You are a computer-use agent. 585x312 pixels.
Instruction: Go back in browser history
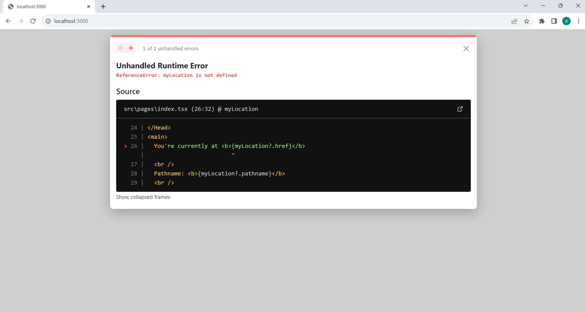coord(8,21)
